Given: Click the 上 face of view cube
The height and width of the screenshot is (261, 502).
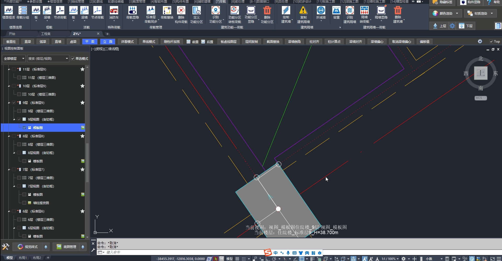Looking at the screenshot, I should (x=481, y=73).
